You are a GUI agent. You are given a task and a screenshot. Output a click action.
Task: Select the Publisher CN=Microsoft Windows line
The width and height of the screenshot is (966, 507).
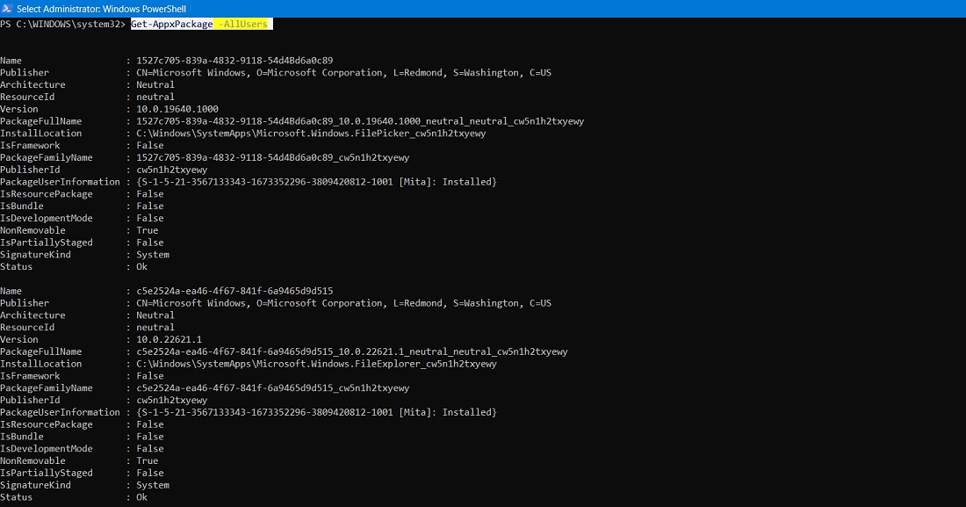pos(342,72)
